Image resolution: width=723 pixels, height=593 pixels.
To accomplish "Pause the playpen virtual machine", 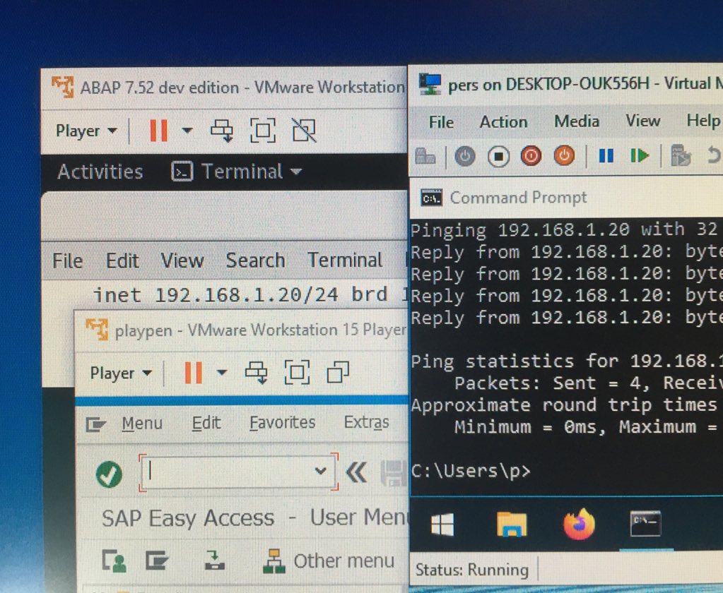I will pyautogui.click(x=193, y=373).
